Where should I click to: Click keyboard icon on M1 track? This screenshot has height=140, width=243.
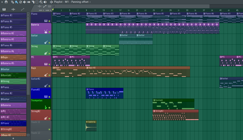46,64
